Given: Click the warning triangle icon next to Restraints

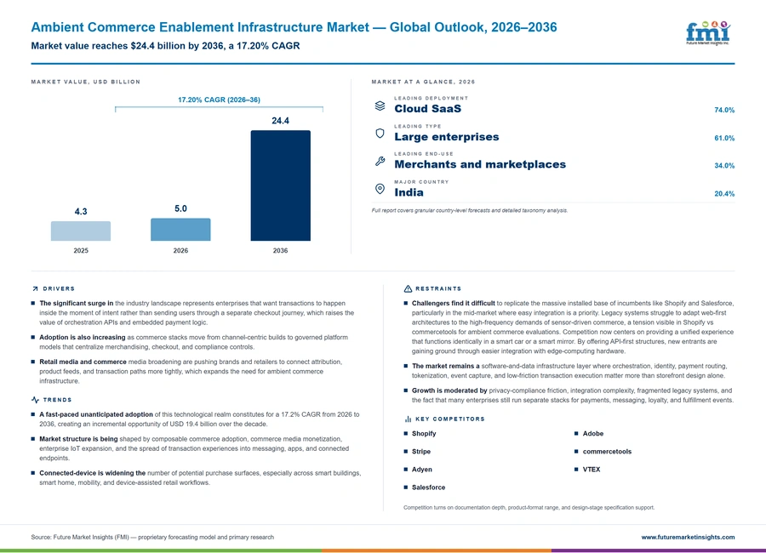Looking at the screenshot, I should tap(408, 288).
